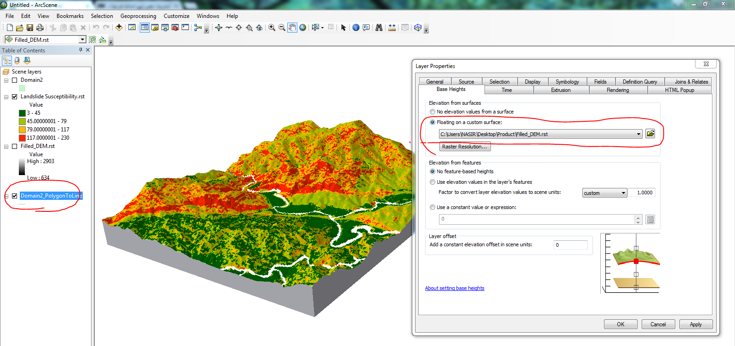Switch to the Extrusion tab

coord(561,90)
